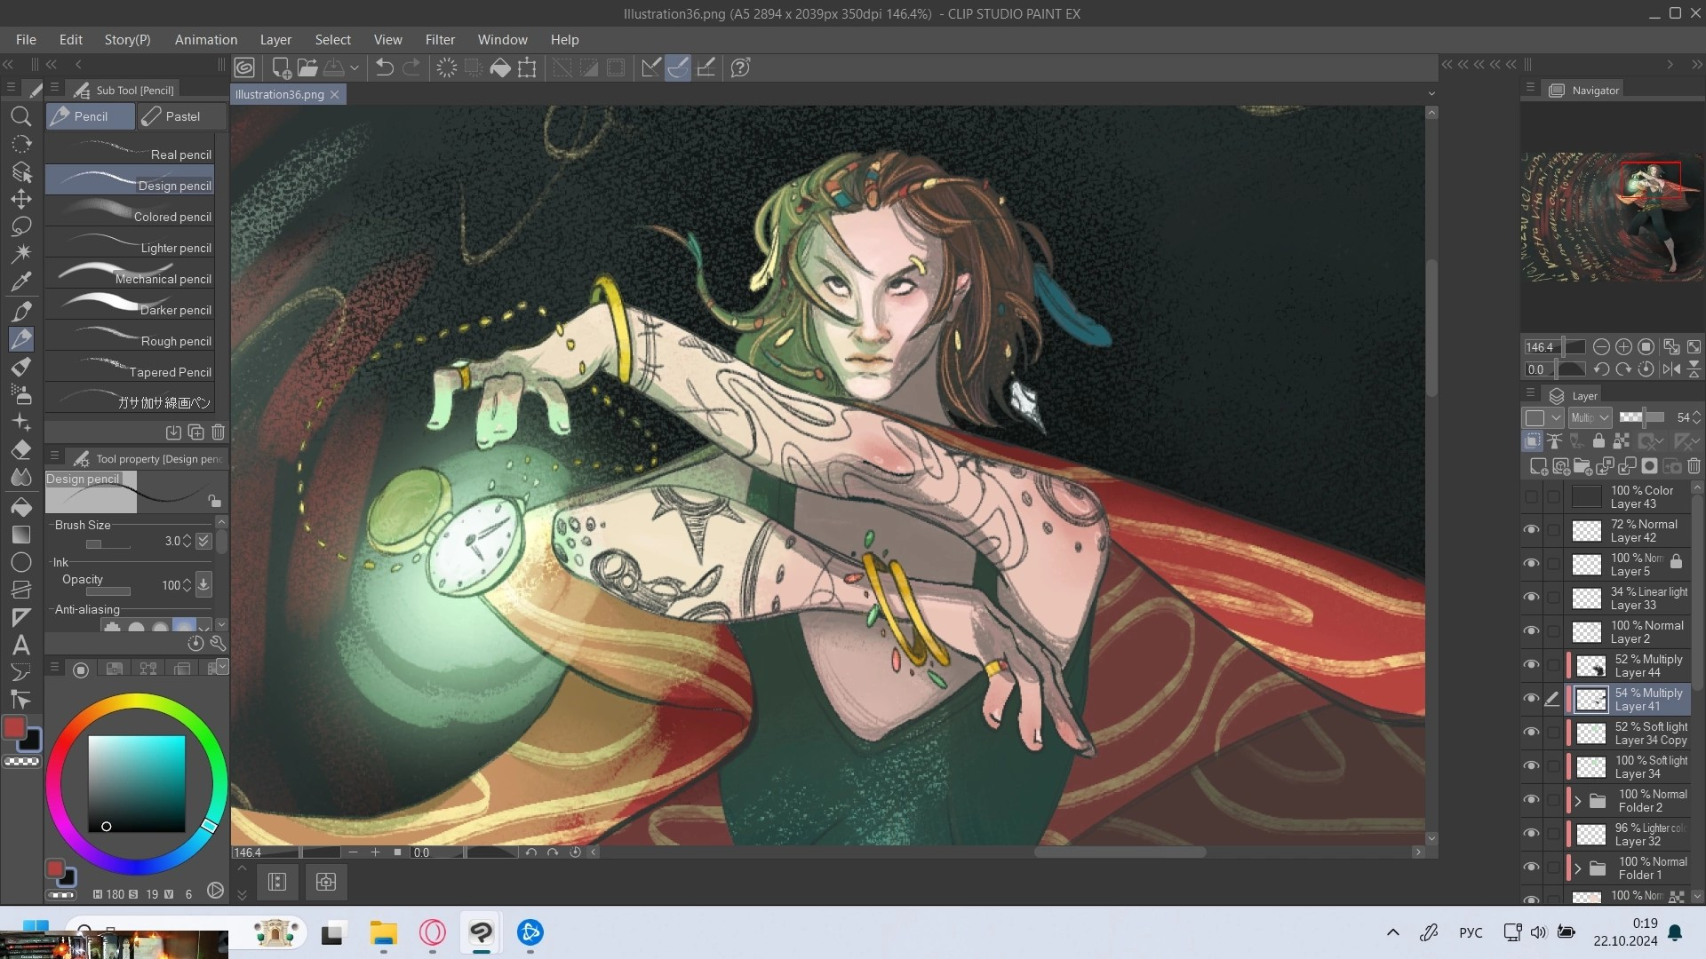Select the Fill bucket tool
Image resolution: width=1706 pixels, height=959 pixels.
click(21, 507)
